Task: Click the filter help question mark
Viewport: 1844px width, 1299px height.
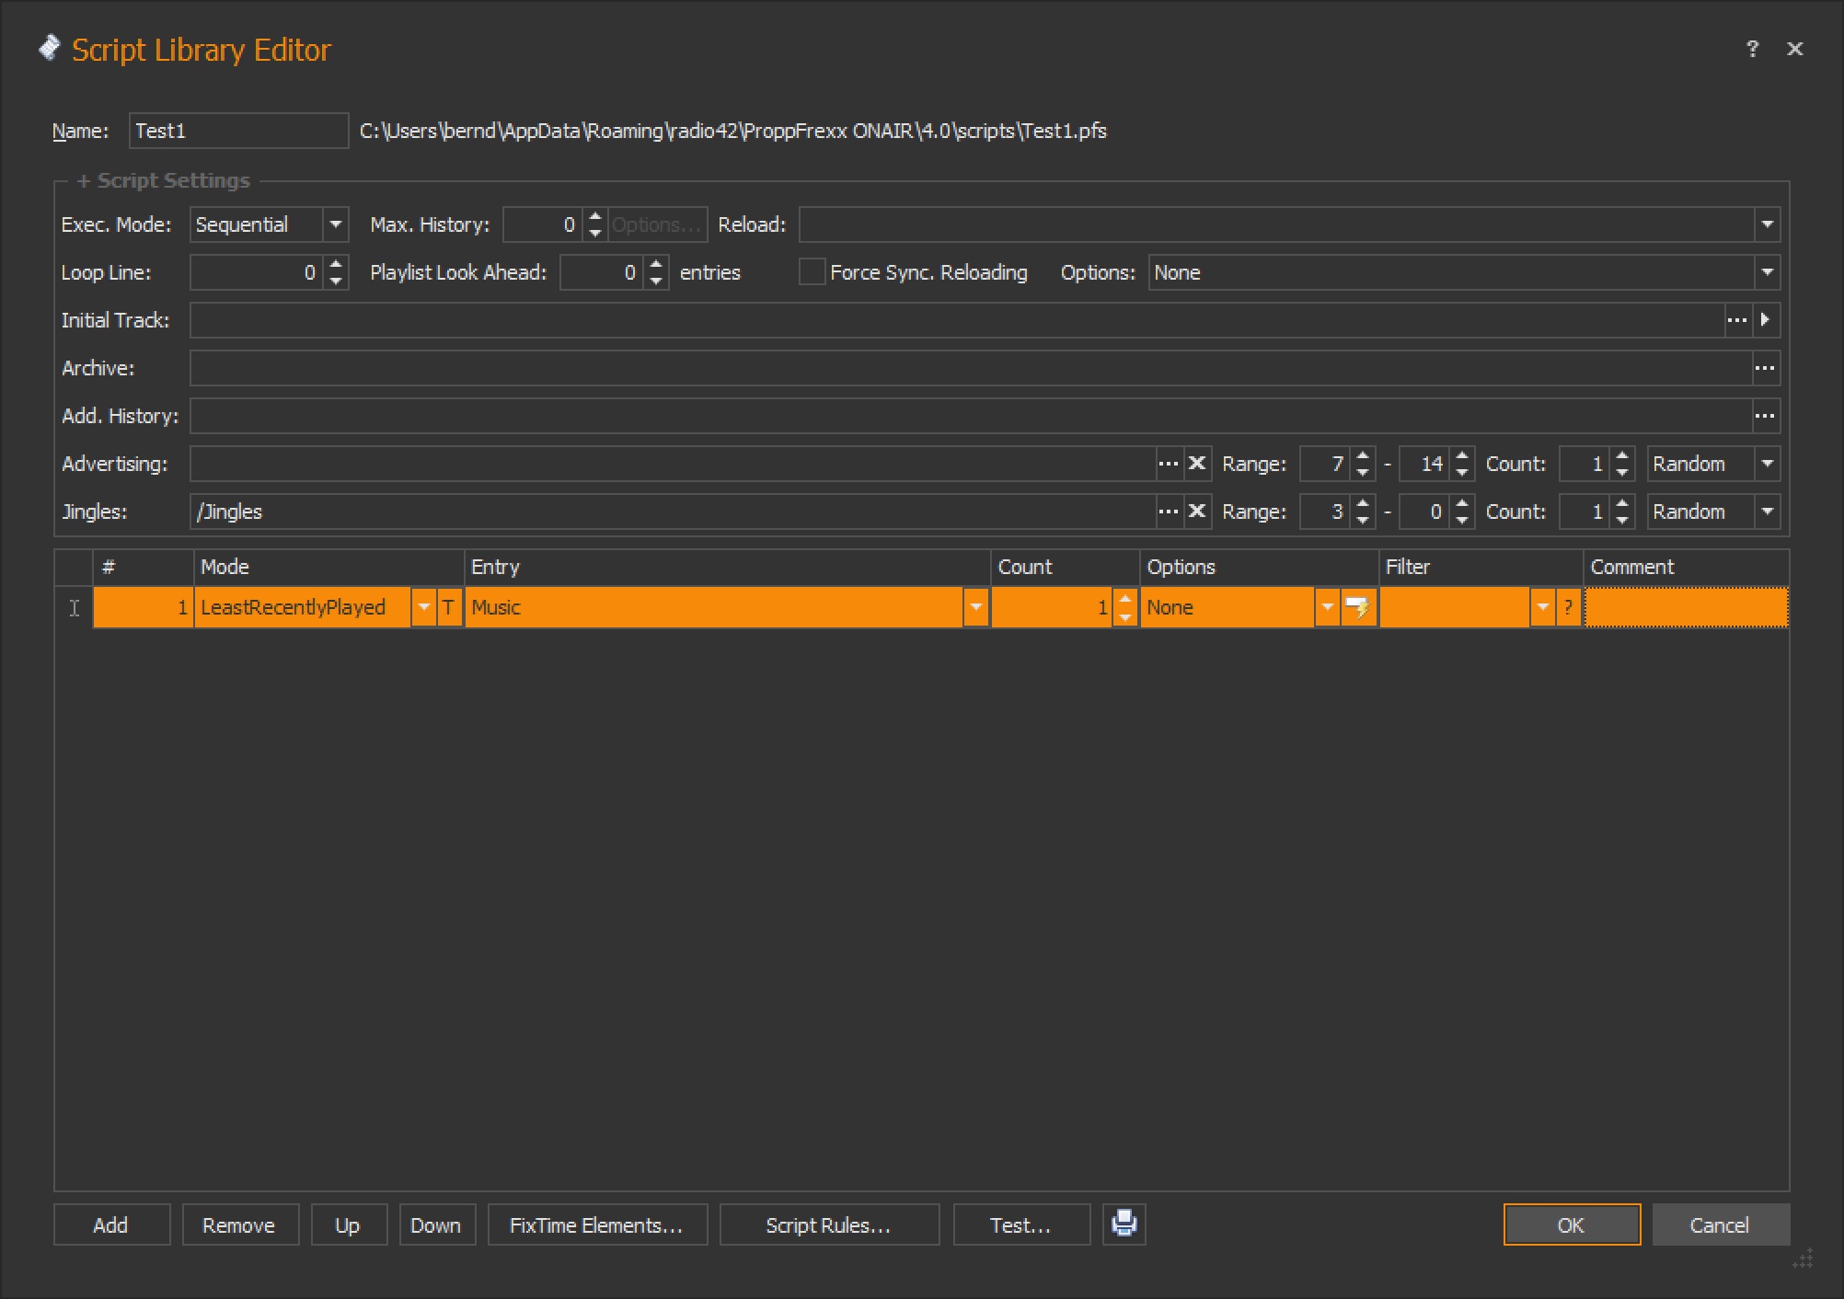Action: coord(1568,607)
